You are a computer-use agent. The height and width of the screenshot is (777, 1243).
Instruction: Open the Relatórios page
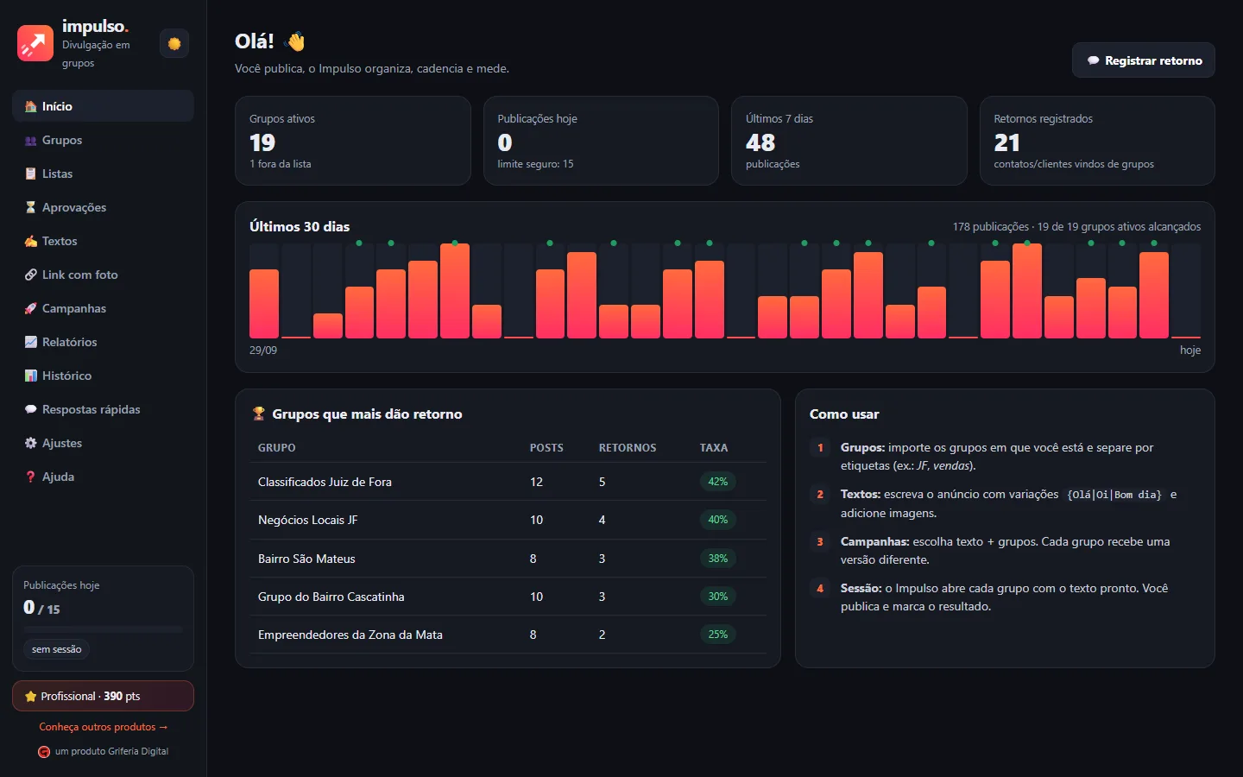click(x=103, y=342)
